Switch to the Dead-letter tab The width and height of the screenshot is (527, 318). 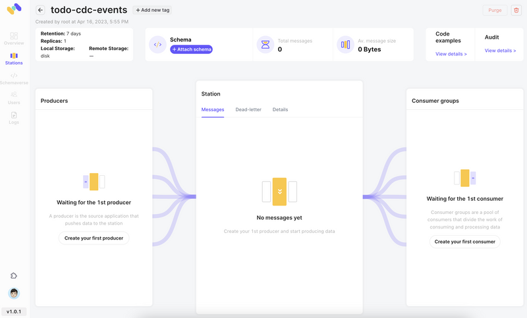[248, 109]
